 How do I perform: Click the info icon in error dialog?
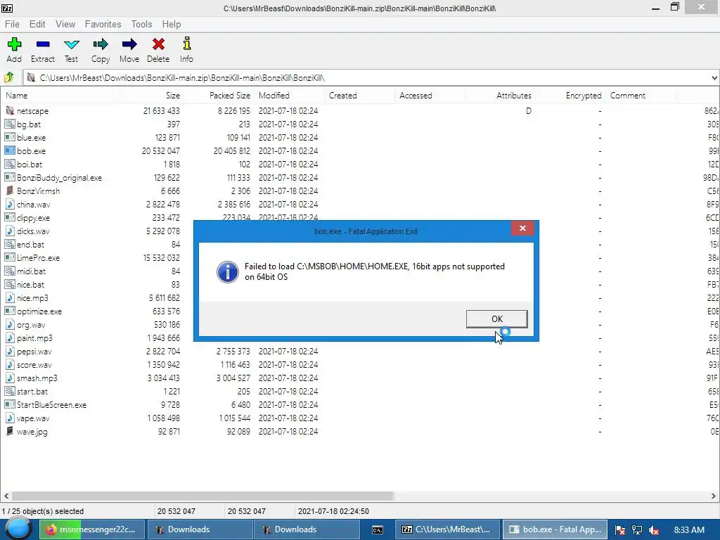228,272
